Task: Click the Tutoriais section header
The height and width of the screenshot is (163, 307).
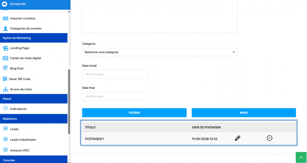Action: [x=34, y=159]
